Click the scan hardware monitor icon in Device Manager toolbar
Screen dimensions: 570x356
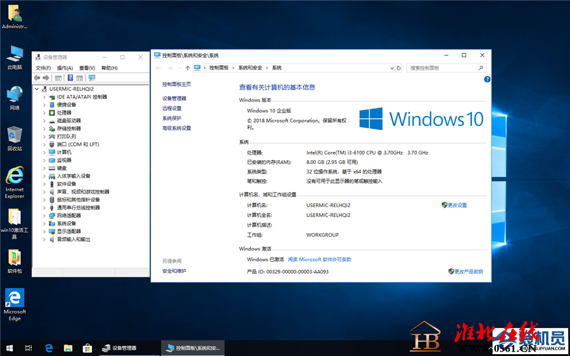coord(92,78)
